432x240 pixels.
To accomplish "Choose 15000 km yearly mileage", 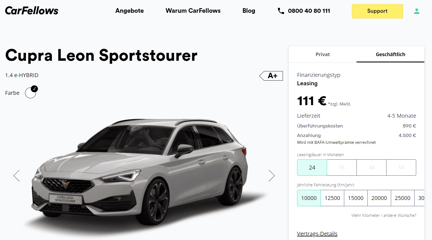I will [x=356, y=198].
